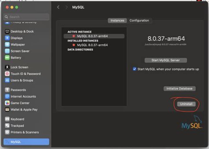The image size is (209, 149).
Task: Select the Screen Saver icon
Action: (7, 51)
